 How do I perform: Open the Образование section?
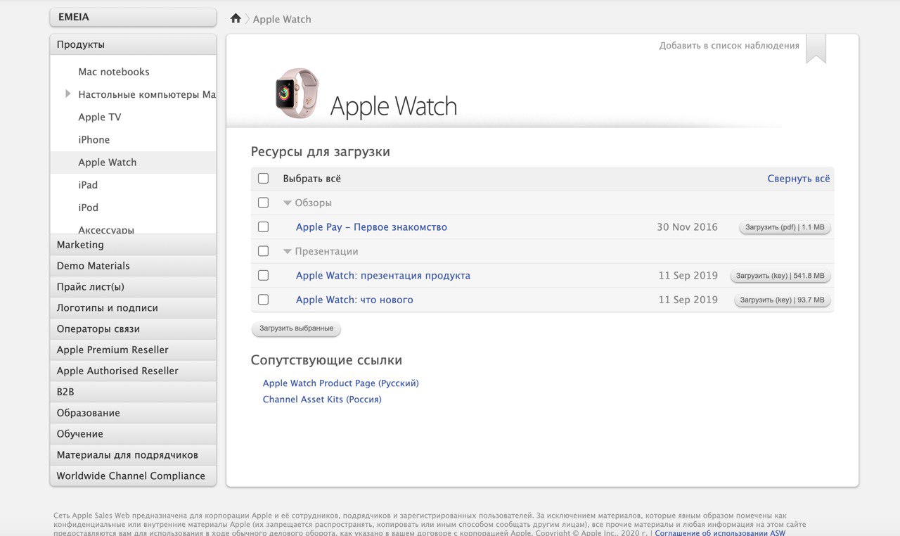133,413
